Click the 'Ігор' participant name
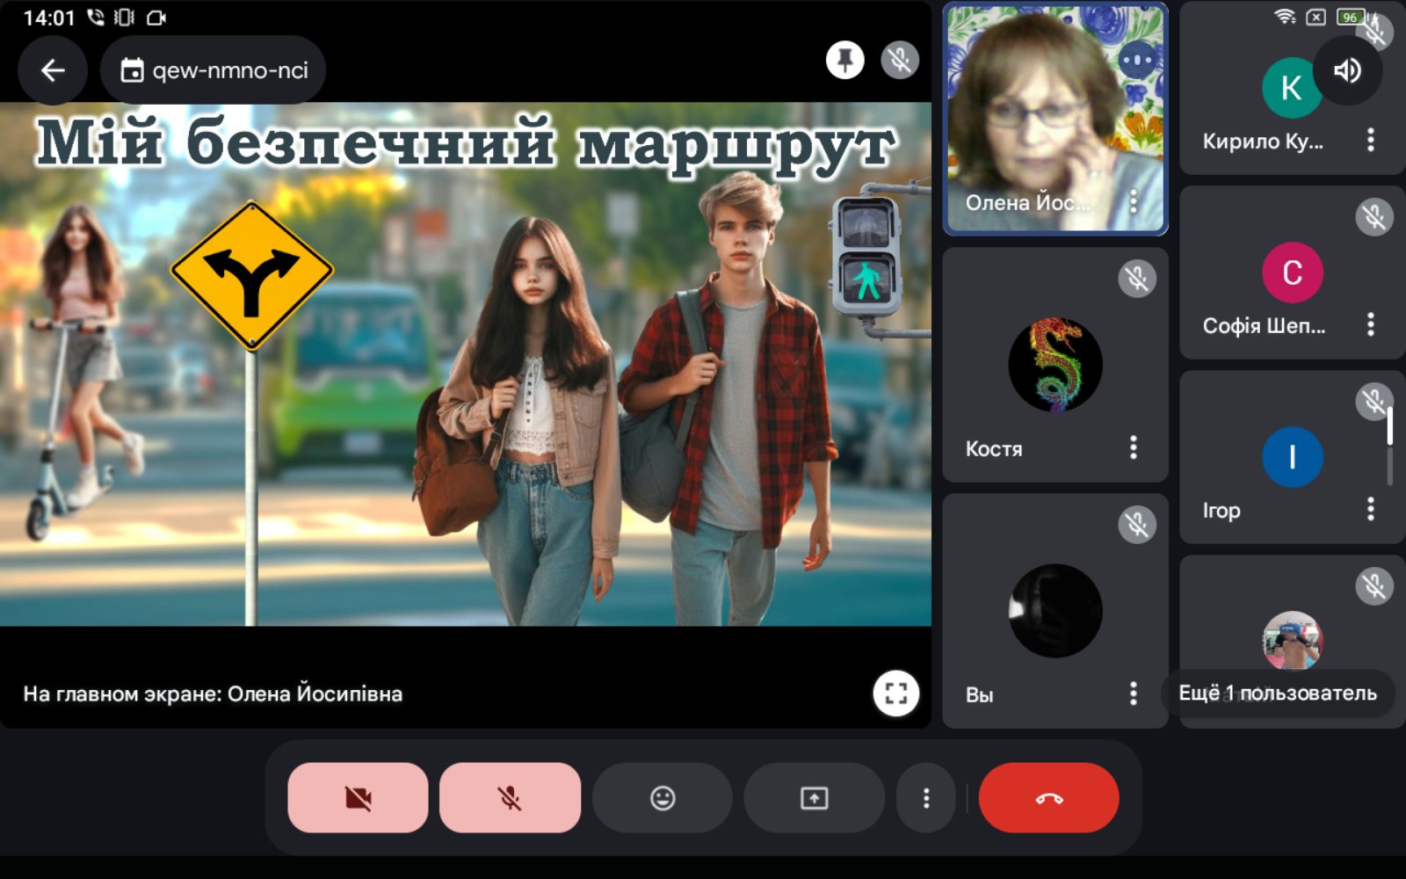The width and height of the screenshot is (1406, 879). [x=1221, y=511]
